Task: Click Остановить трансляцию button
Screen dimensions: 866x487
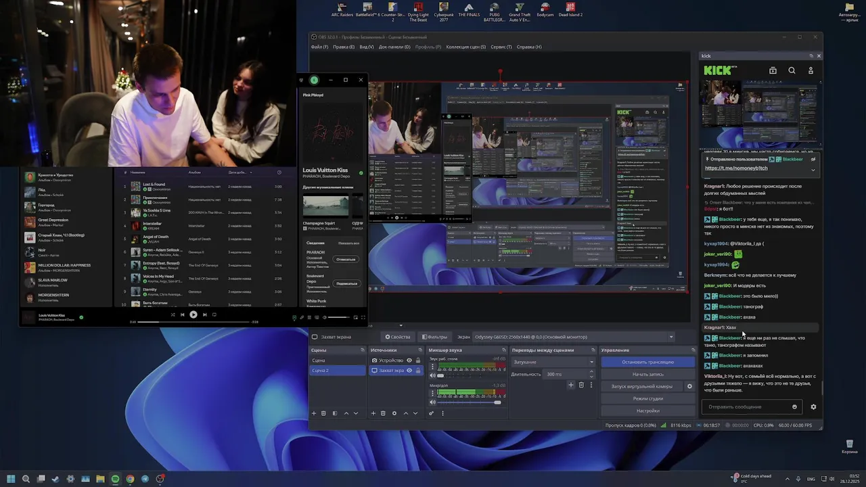Action: pyautogui.click(x=648, y=362)
